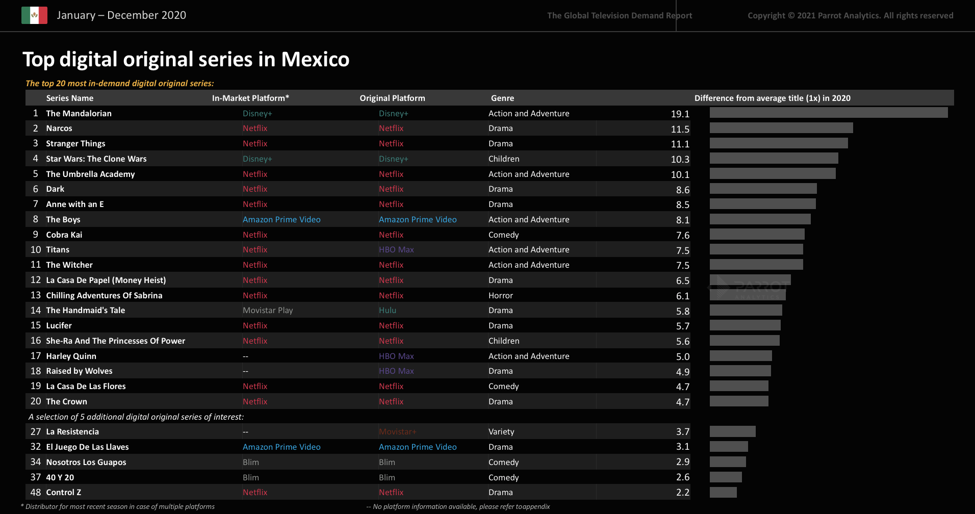This screenshot has height=514, width=975.
Task: Click the 'Dark' series name
Action: (55, 189)
